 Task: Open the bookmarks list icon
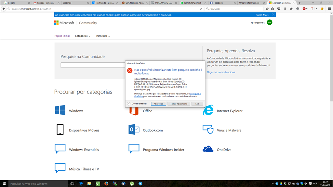coord(273,9)
